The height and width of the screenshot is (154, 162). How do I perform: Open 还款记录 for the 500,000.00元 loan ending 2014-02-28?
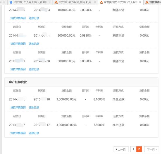click(x=34, y=69)
